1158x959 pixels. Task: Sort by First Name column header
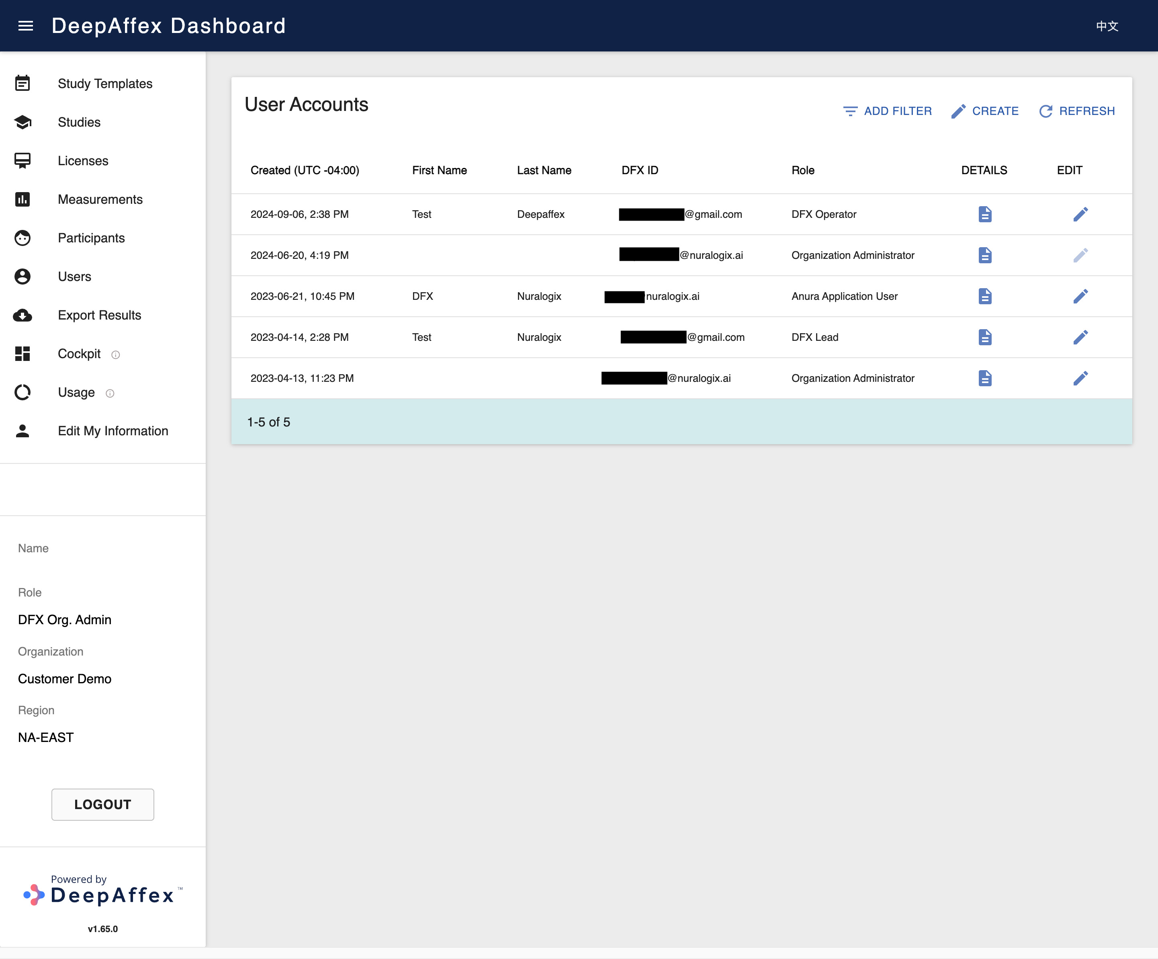click(x=440, y=170)
